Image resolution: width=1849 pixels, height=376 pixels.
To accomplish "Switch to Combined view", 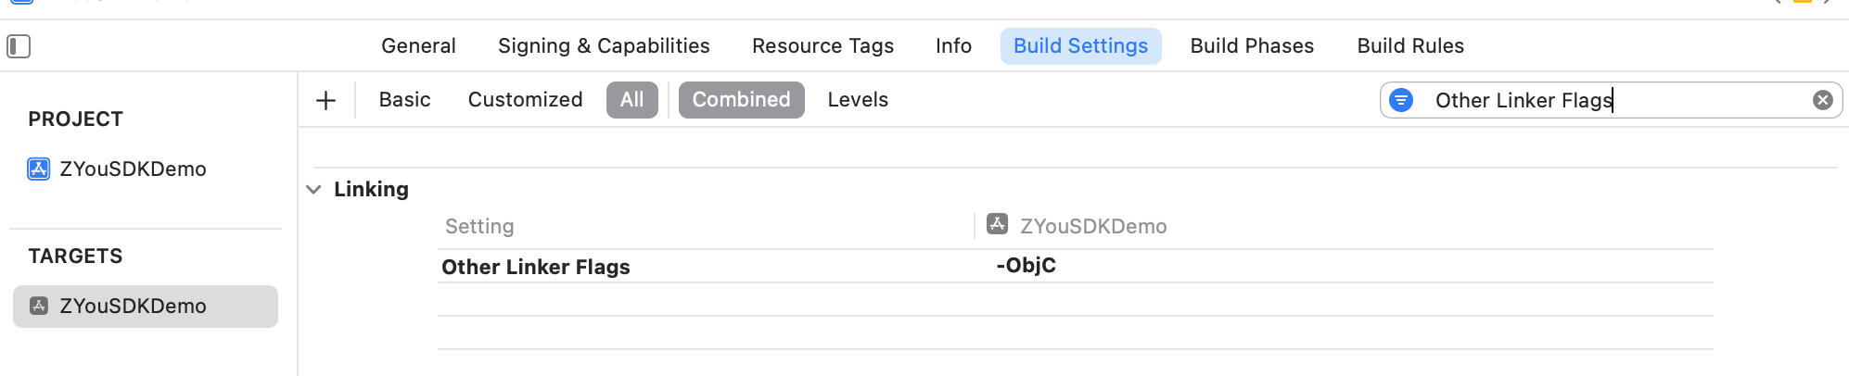I will tap(741, 100).
